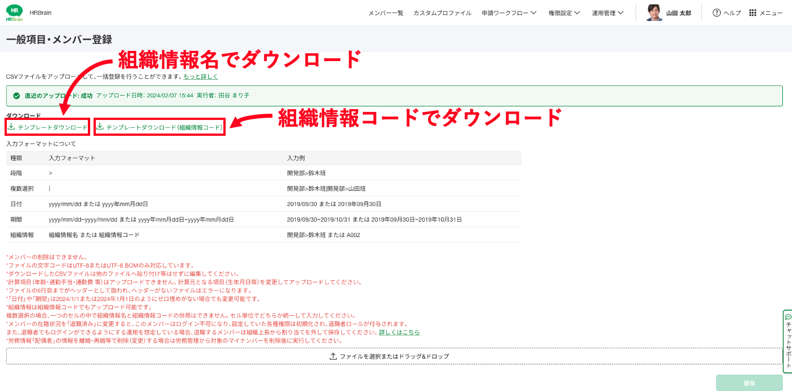Expand the 運用管理 dropdown menu
Screen dimensions: 792x391
607,13
